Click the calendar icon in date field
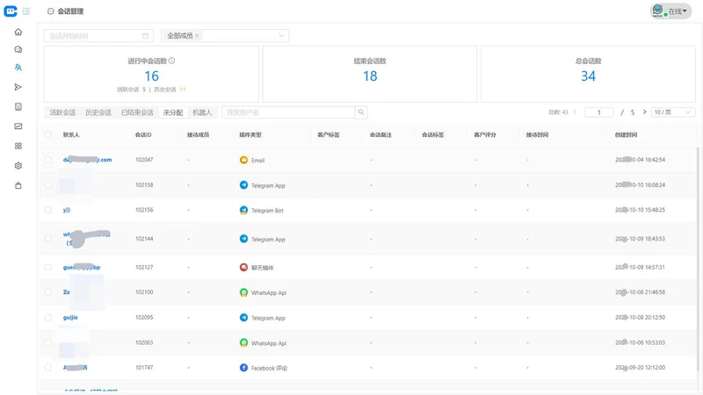The width and height of the screenshot is (703, 395). point(145,36)
